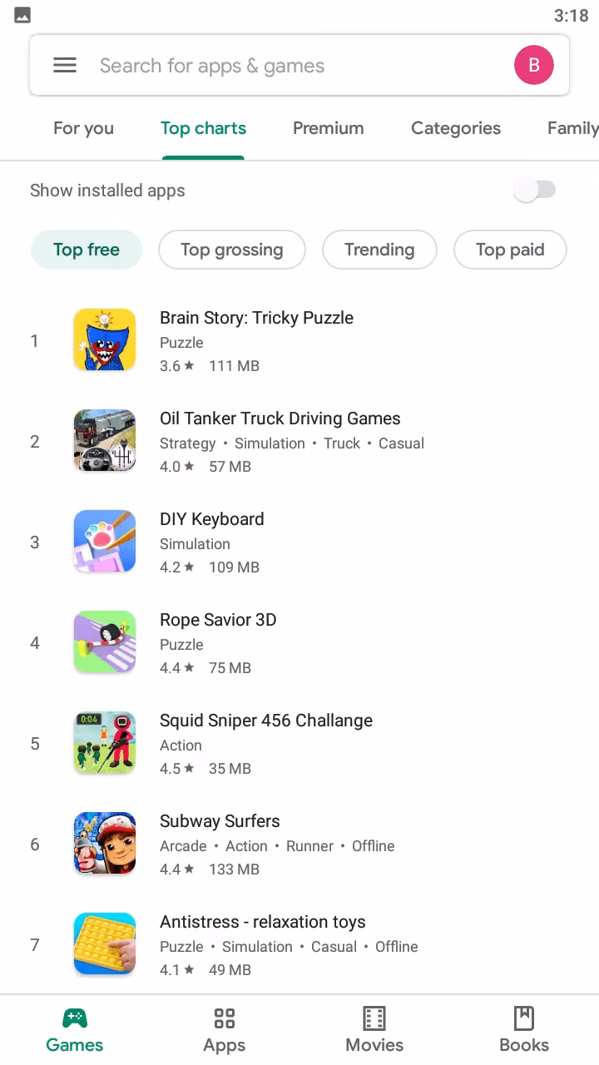Open the hamburger navigation menu
This screenshot has height=1065, width=599.
coord(65,66)
